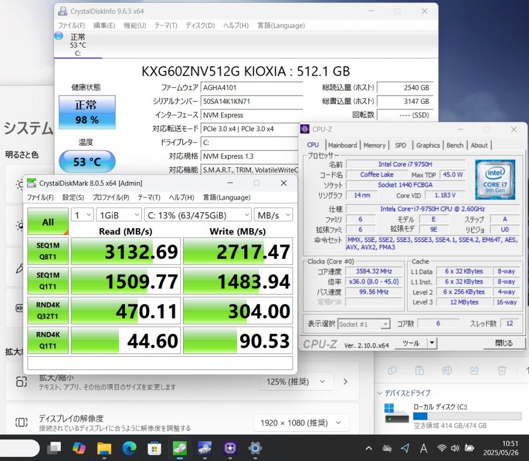Select the Local Disk (C:) drive icon

(396, 413)
